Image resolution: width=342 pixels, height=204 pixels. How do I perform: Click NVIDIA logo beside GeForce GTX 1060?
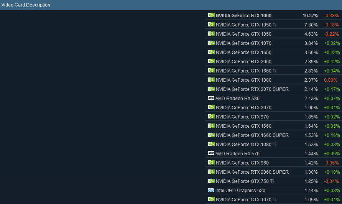pyautogui.click(x=211, y=15)
